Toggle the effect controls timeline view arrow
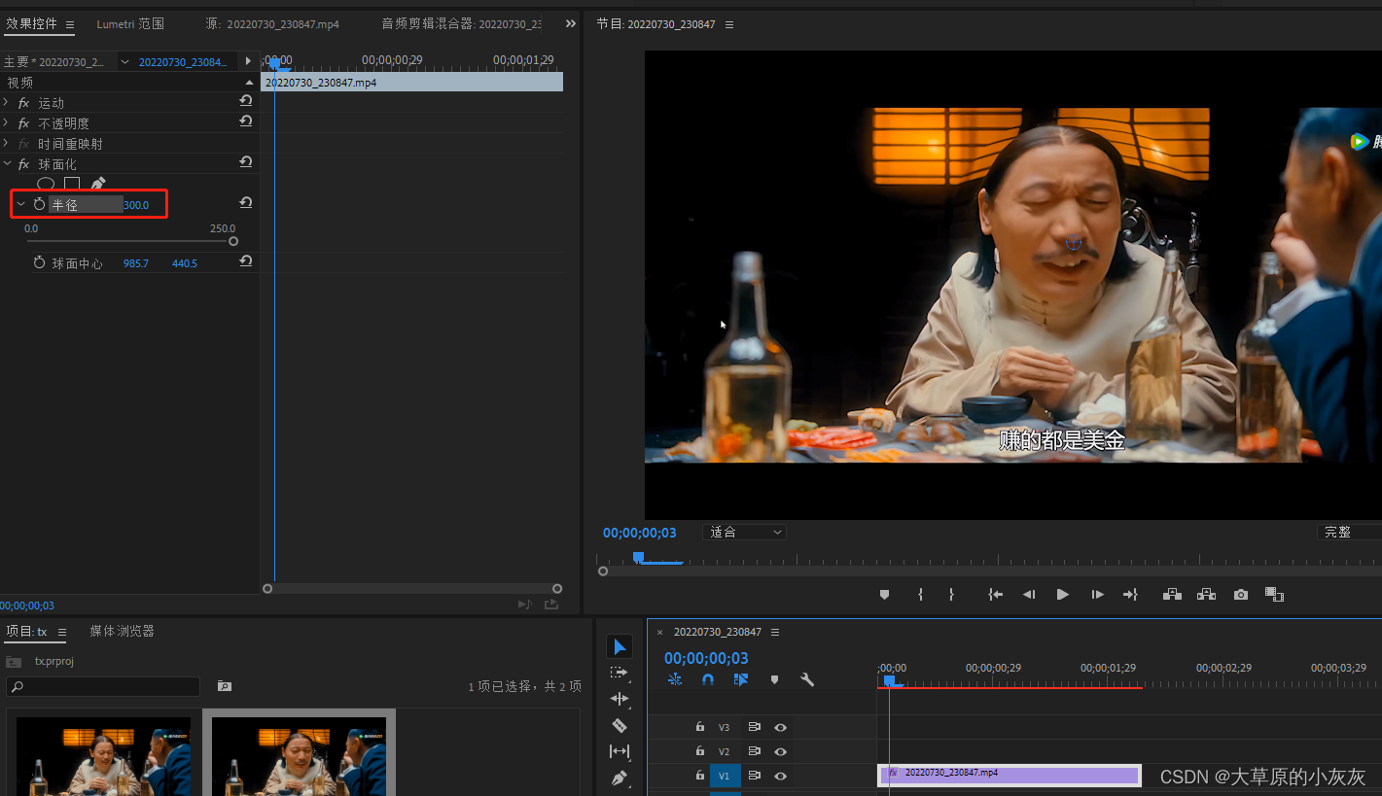Image resolution: width=1382 pixels, height=796 pixels. pos(248,61)
